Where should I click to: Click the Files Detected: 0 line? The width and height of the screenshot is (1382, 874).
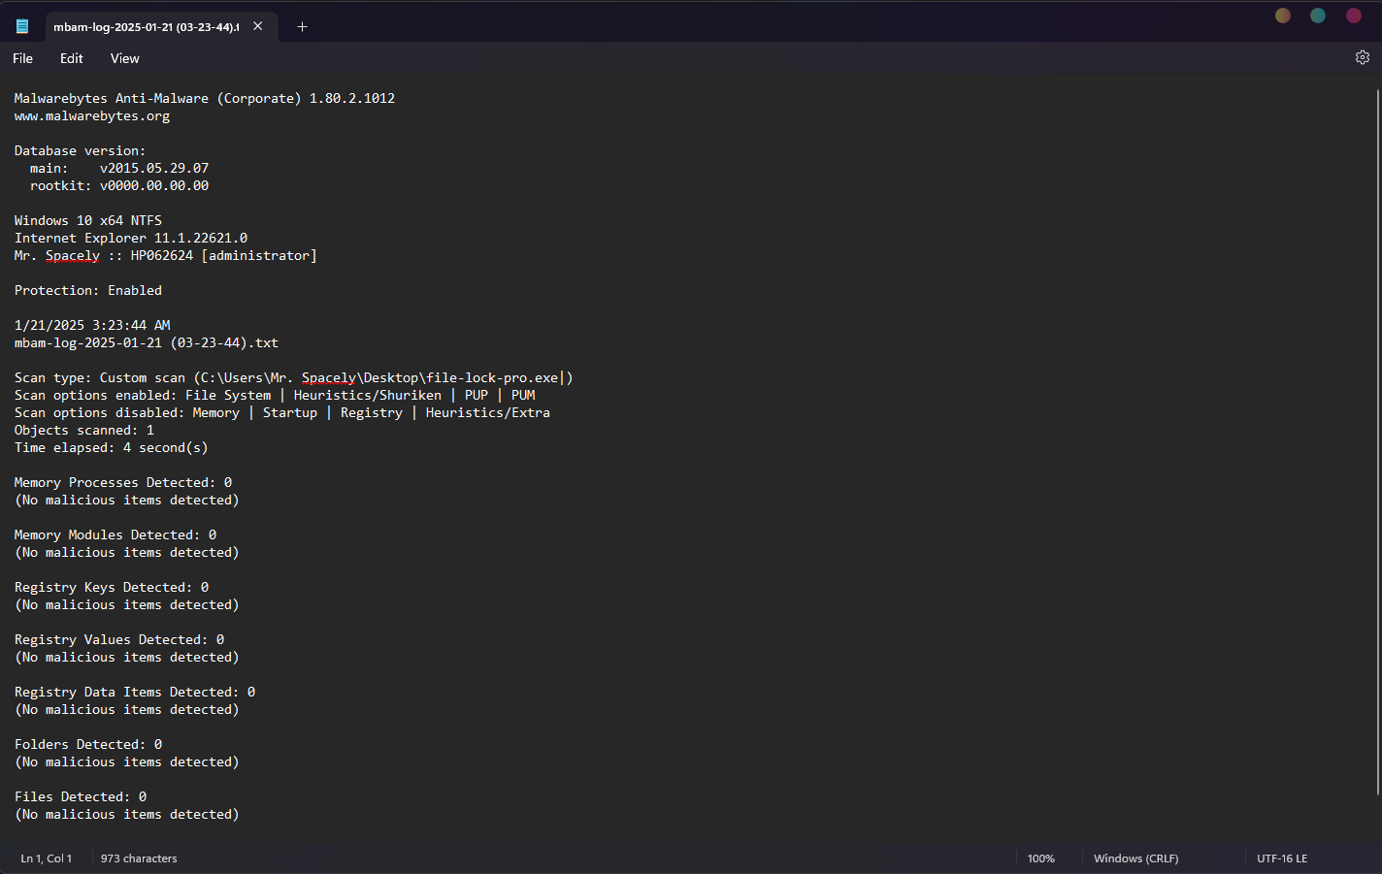click(x=81, y=797)
